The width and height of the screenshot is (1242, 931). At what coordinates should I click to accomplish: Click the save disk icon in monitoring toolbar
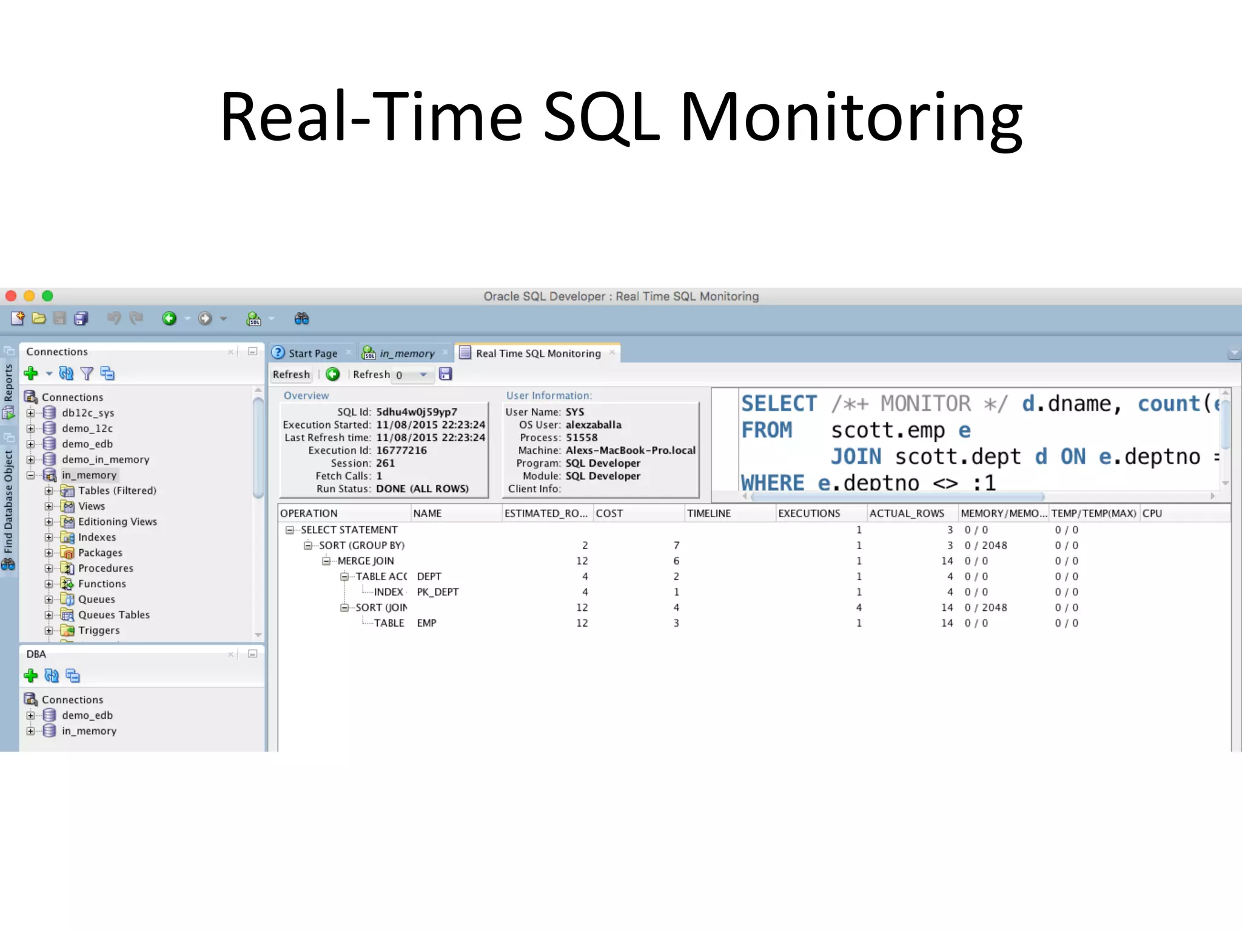point(446,374)
